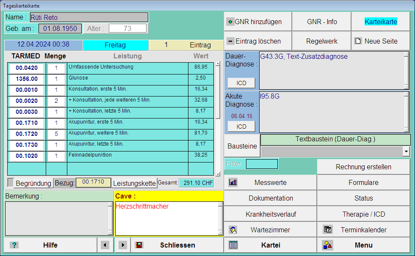
Task: Click the Menu shapes icon
Action: tap(328, 245)
